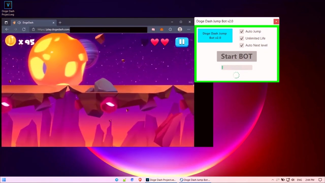Open the notification center icon
This screenshot has width=325, height=183.
(320, 180)
